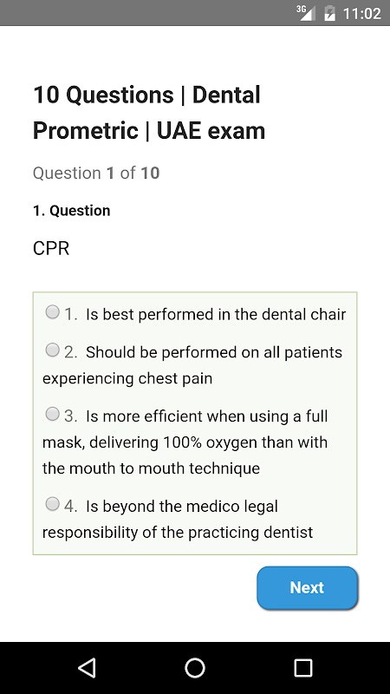Click answer line "mask, delivering 100% oxygen than with"
This screenshot has width=390, height=694.
tap(185, 442)
